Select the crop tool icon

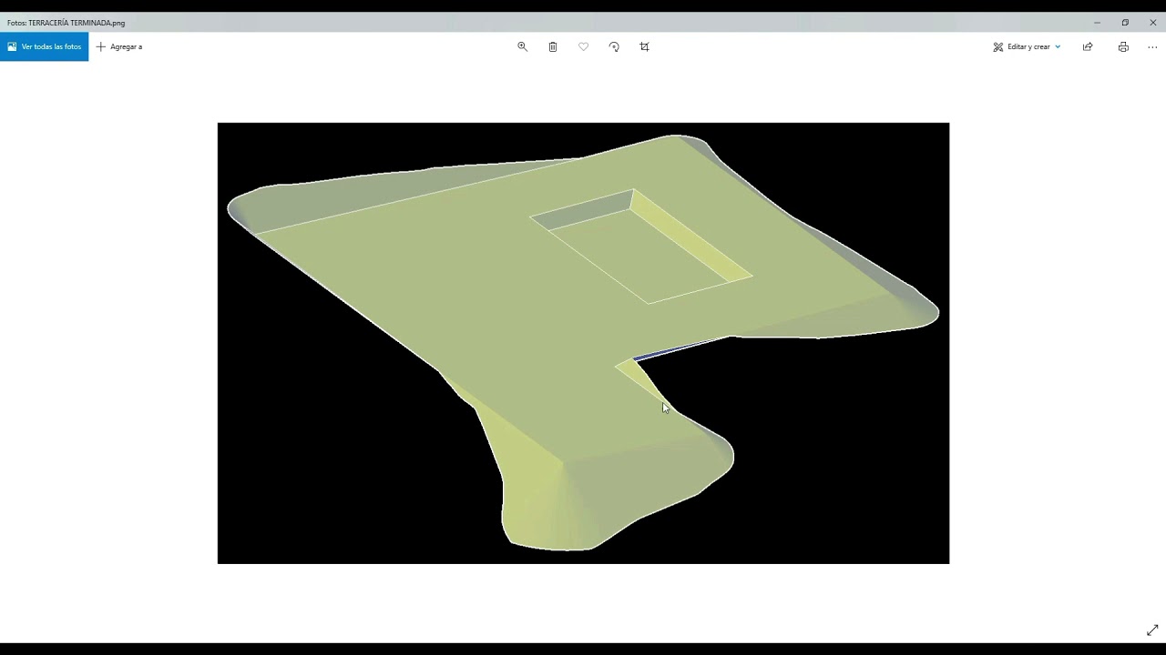tap(645, 46)
